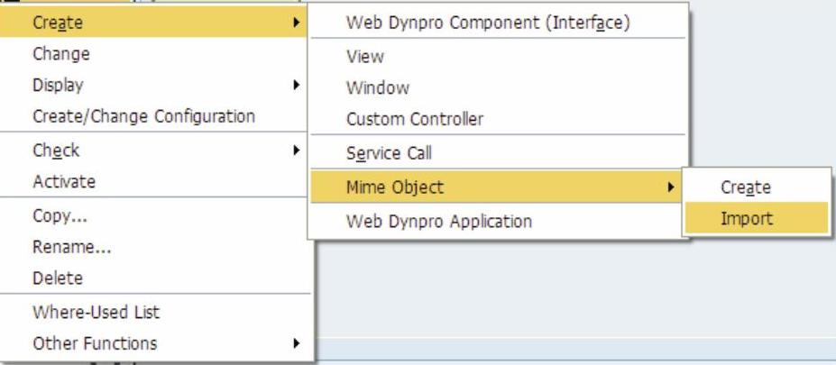The width and height of the screenshot is (836, 365).
Task: Expand arrow next to Other Functions
Action: coord(296,343)
